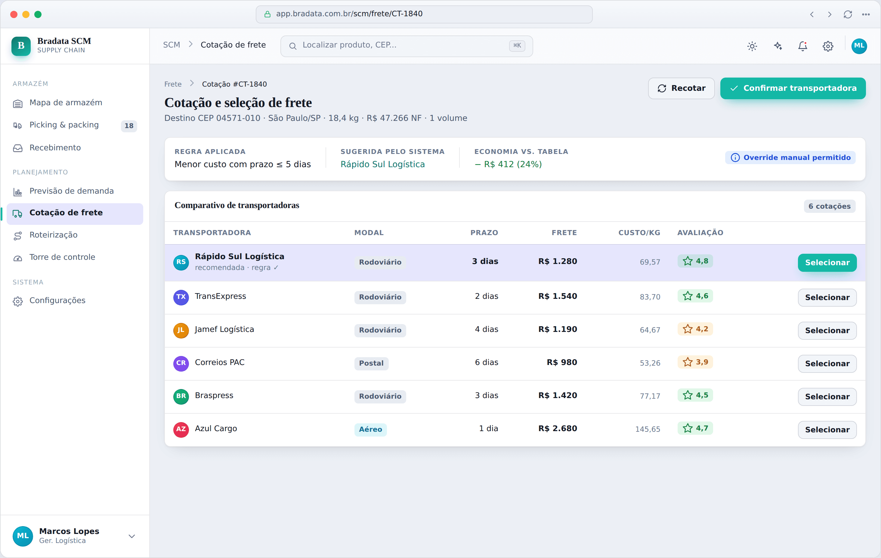Click the ML user avatar in header
Screen dimensions: 881x558
[859, 46]
